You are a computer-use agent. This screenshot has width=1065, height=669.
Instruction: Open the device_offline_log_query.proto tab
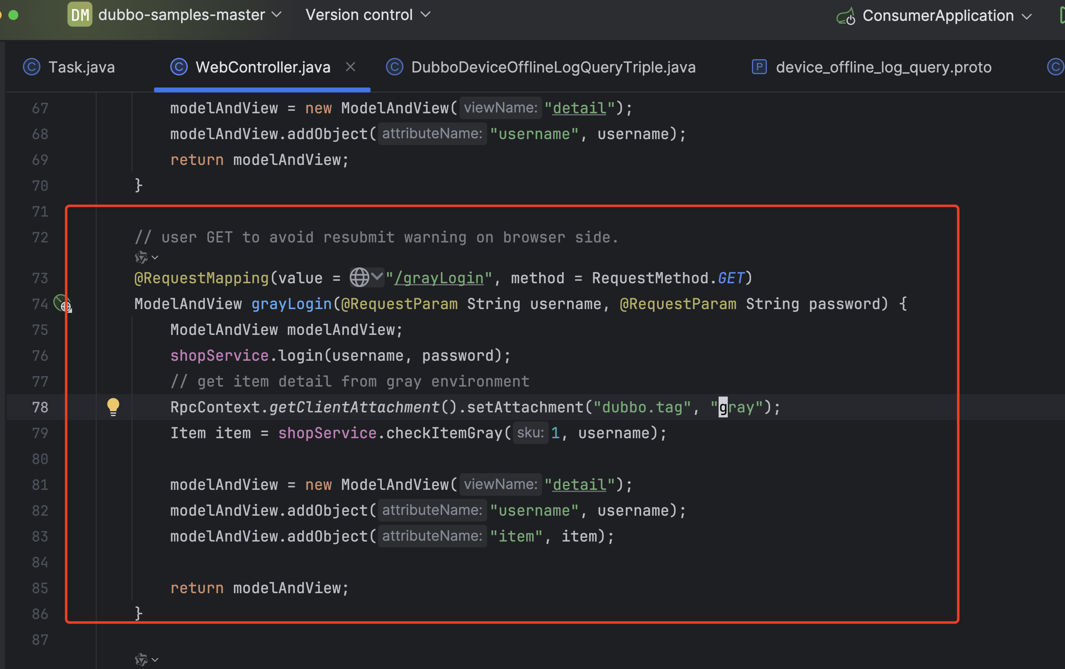[883, 67]
